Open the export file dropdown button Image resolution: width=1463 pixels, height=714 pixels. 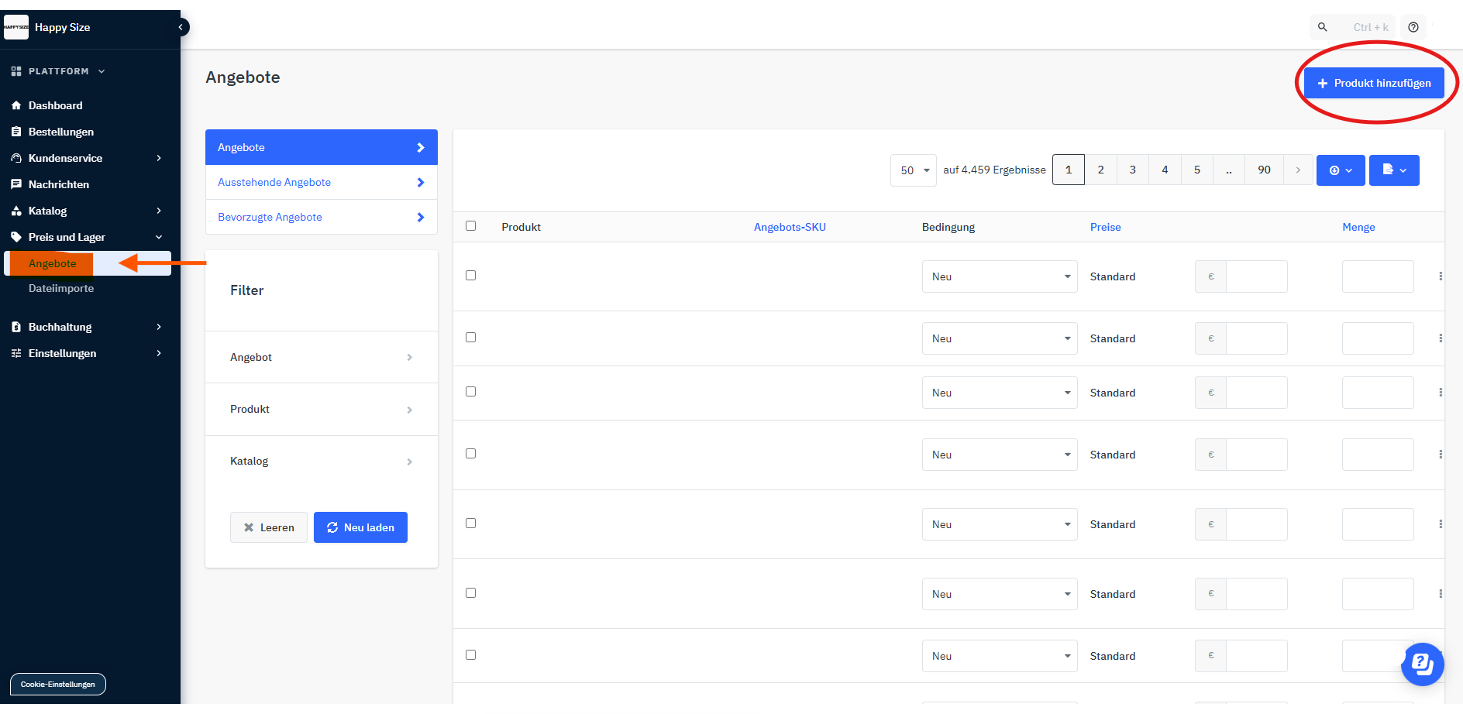click(x=1393, y=170)
